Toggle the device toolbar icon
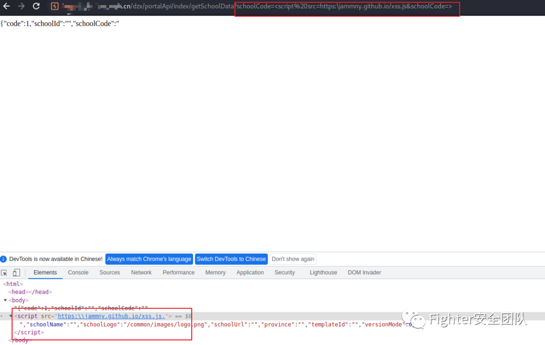 click(x=16, y=273)
